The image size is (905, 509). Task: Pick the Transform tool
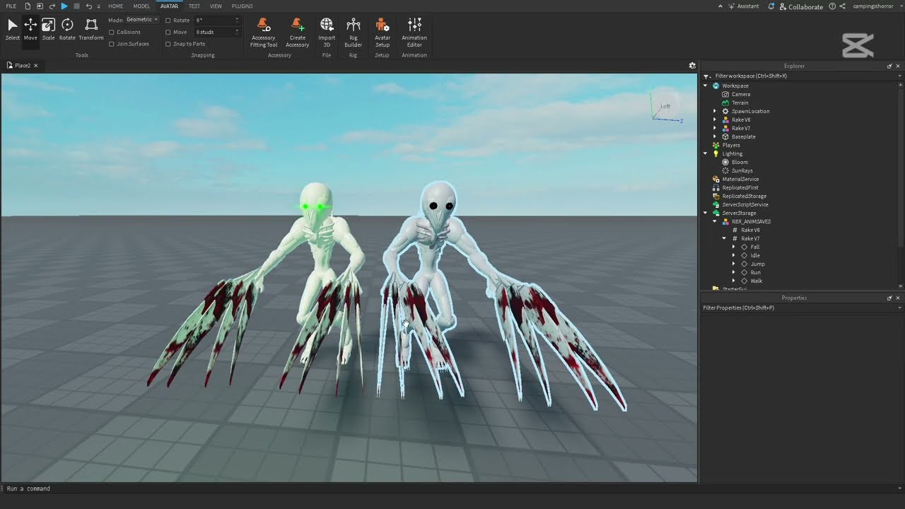coord(91,29)
